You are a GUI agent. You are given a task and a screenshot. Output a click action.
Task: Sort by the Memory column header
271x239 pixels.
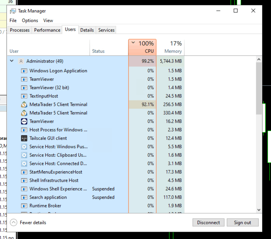(x=170, y=48)
